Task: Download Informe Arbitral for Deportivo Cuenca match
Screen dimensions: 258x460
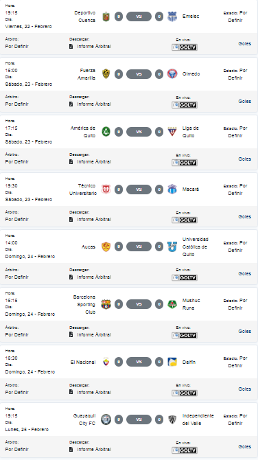Action: point(94,47)
